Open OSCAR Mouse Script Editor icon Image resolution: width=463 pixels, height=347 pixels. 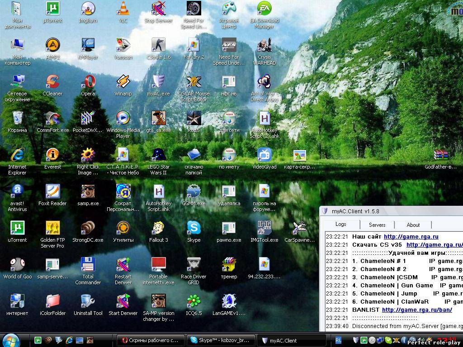[194, 88]
